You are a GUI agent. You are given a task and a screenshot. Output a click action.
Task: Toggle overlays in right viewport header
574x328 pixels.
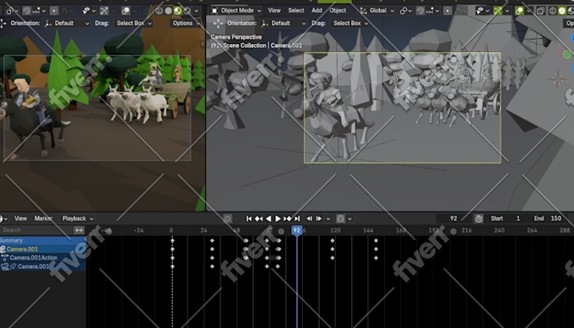(x=519, y=11)
